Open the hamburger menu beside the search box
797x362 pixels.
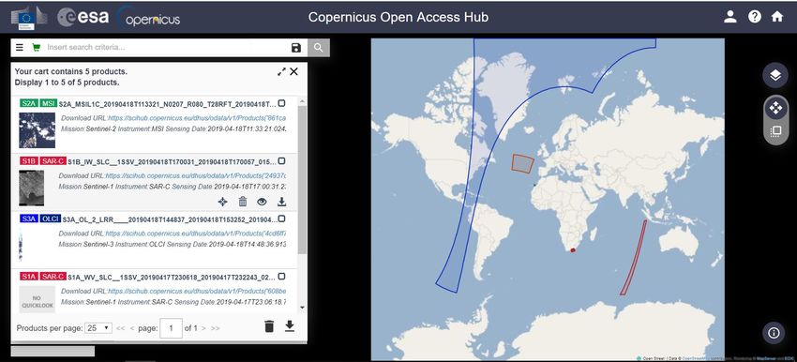[20, 47]
